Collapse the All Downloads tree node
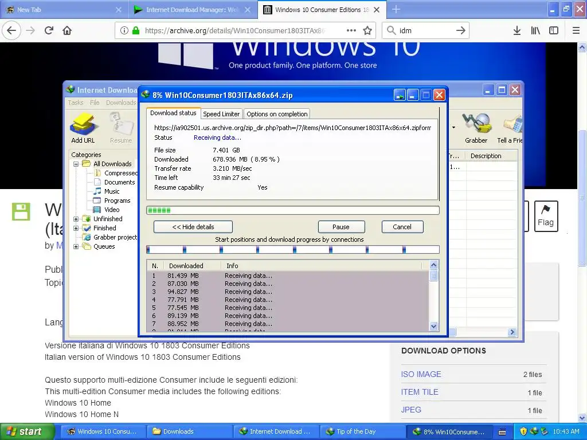Screen dimensions: 587x440 tap(76, 164)
